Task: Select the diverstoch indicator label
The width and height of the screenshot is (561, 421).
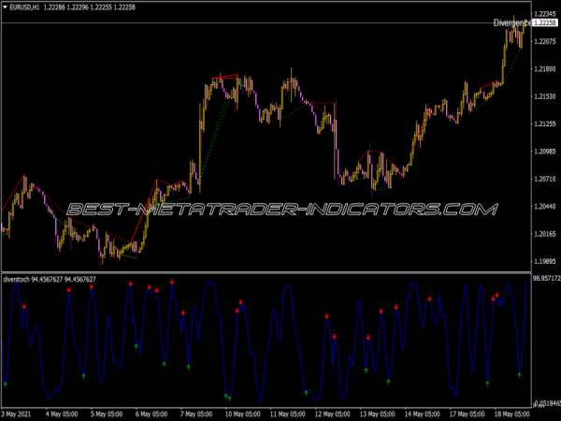Action: [22, 279]
